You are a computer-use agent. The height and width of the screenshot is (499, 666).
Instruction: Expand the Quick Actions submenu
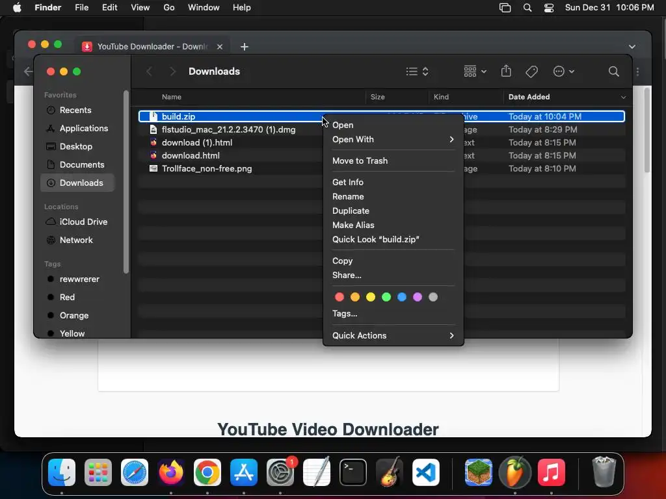click(x=393, y=335)
